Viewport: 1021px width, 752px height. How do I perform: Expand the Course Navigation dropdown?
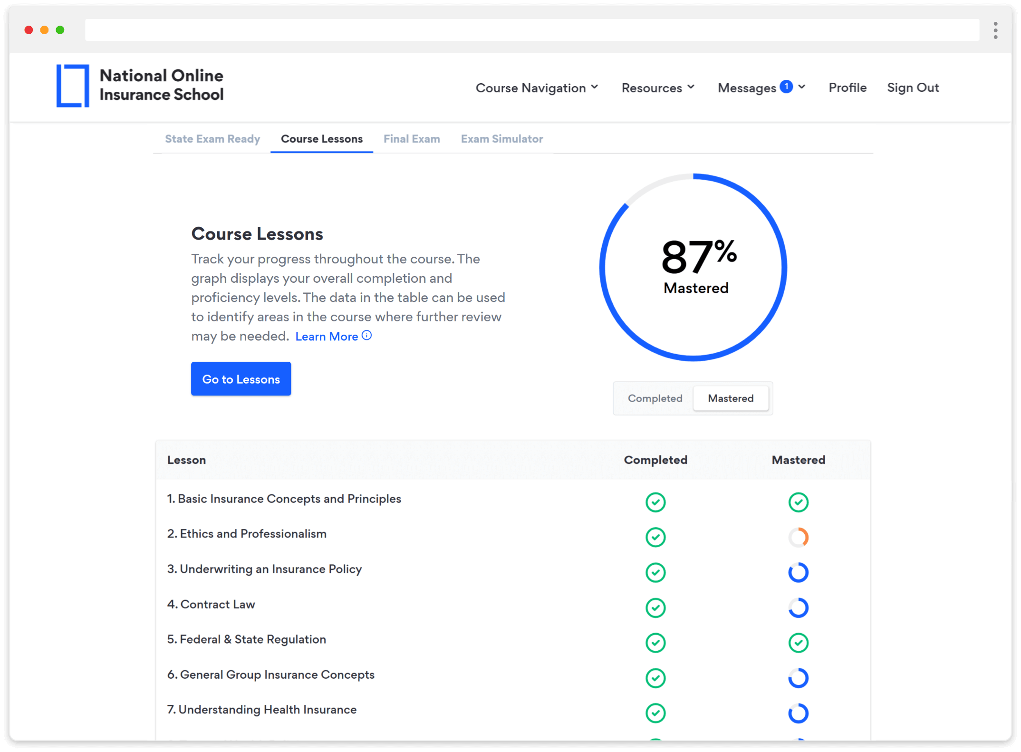[x=537, y=88]
